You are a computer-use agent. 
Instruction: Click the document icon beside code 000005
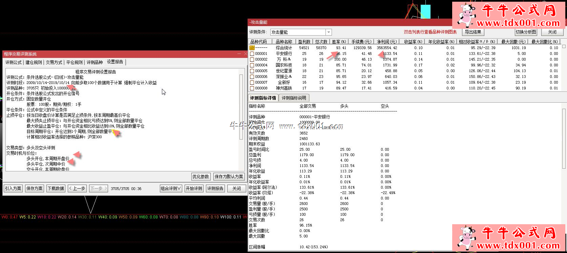point(252,71)
